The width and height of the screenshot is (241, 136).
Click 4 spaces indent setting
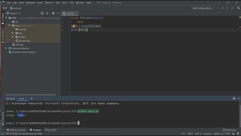(x=207, y=134)
